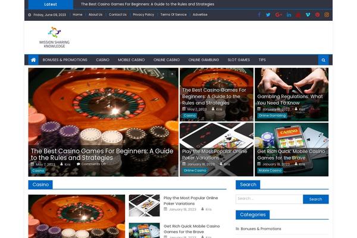Open the Bonuses & Promotions category link

pos(261,228)
